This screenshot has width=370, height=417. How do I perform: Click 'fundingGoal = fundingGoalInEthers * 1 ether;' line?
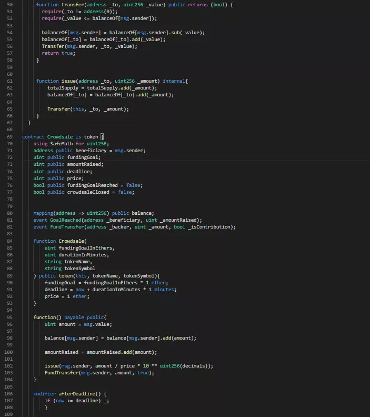point(106,283)
